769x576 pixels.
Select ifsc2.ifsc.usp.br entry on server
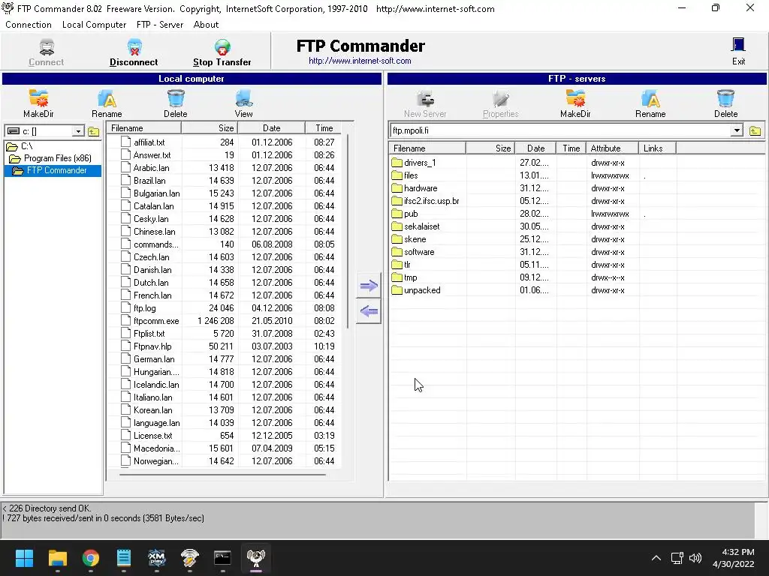[426, 201]
